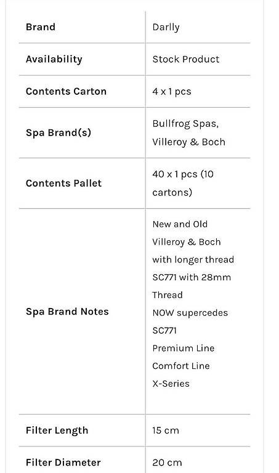
Task: Select the NOW supercedes note line
Action: [x=190, y=313]
